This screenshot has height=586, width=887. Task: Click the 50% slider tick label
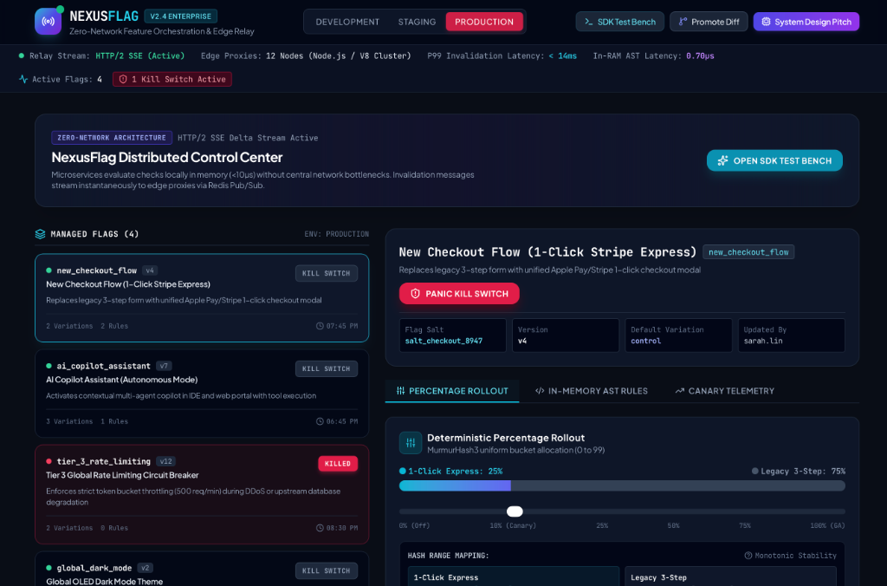[673, 525]
